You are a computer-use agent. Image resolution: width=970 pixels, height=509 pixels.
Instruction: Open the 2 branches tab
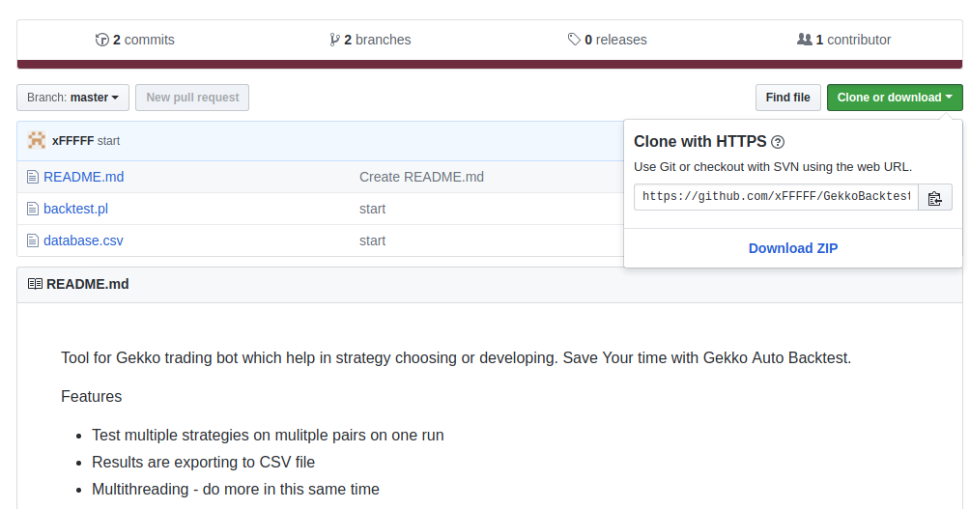[370, 40]
